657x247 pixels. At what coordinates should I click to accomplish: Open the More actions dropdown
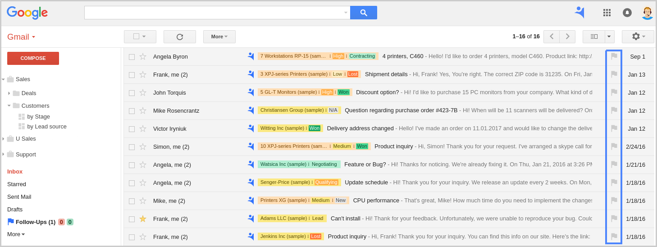coord(219,37)
